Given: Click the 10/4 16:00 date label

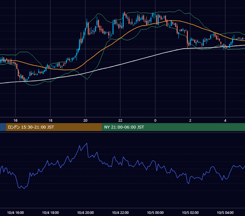Looking at the screenshot, I should [15, 212].
